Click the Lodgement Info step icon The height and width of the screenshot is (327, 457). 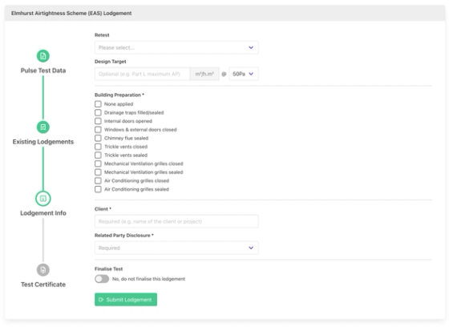pyautogui.click(x=43, y=199)
